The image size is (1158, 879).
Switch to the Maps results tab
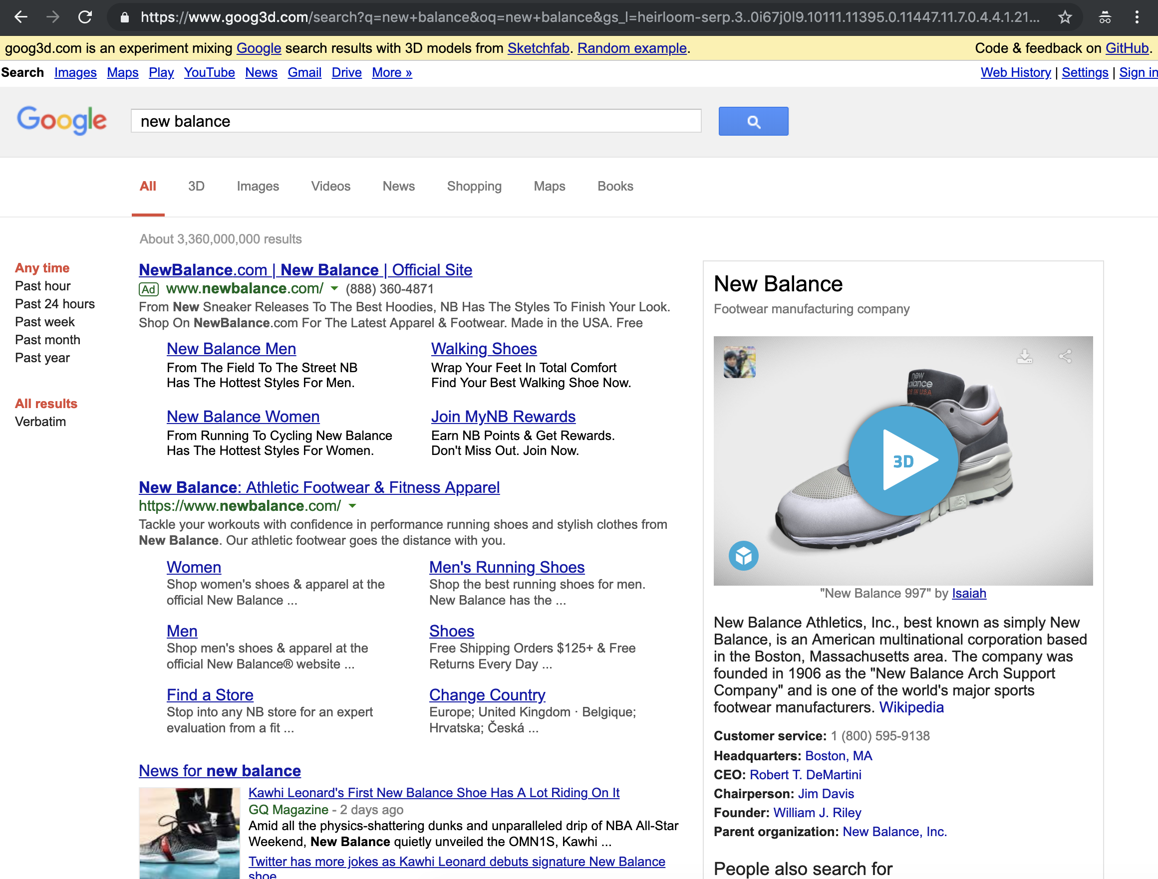click(x=550, y=186)
